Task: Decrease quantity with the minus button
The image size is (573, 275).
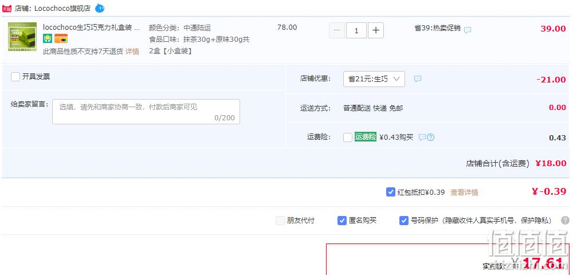Action: coord(337,31)
